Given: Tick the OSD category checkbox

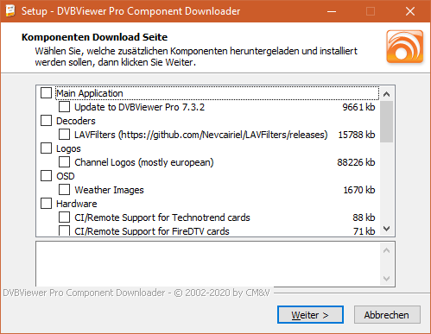Looking at the screenshot, I should pyautogui.click(x=46, y=176).
